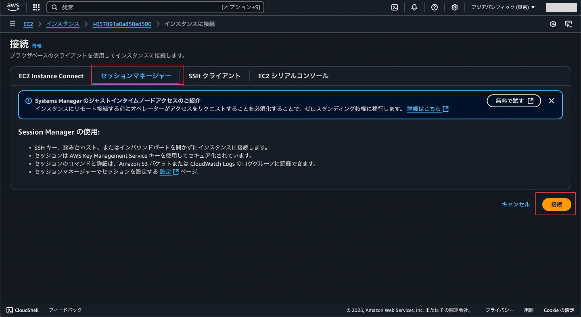Screen dimensions: 581x317
Task: Click the orange 接続 button
Action: click(556, 204)
